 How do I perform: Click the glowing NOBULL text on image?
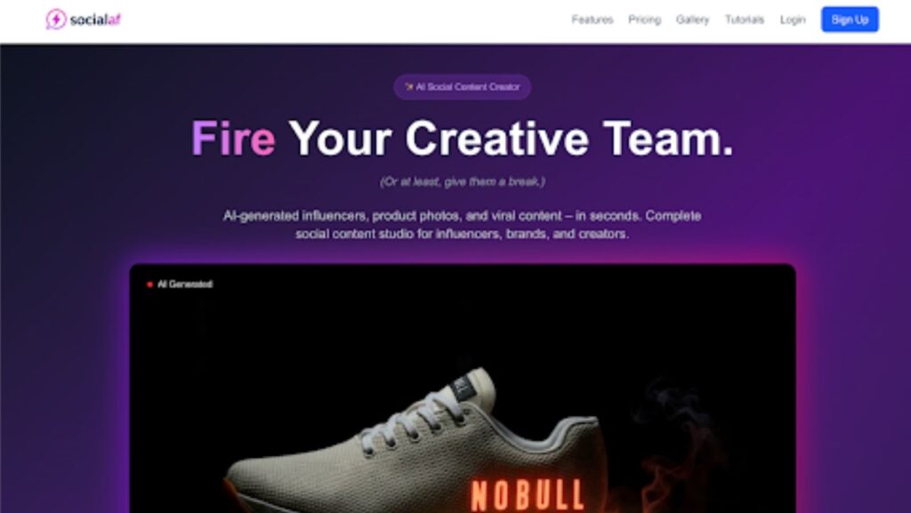[527, 495]
